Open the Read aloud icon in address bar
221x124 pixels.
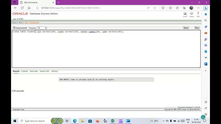148,8
